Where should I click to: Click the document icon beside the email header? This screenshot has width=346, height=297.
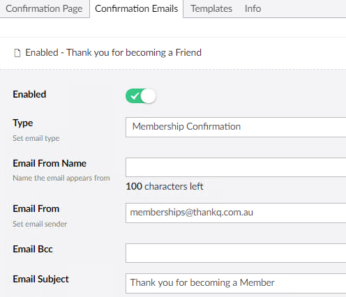tap(17, 53)
